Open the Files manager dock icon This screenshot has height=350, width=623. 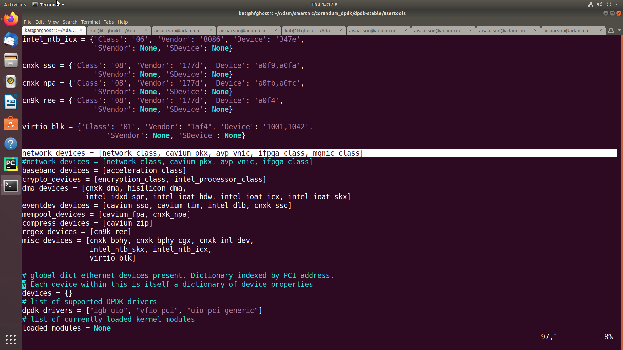[x=11, y=61]
